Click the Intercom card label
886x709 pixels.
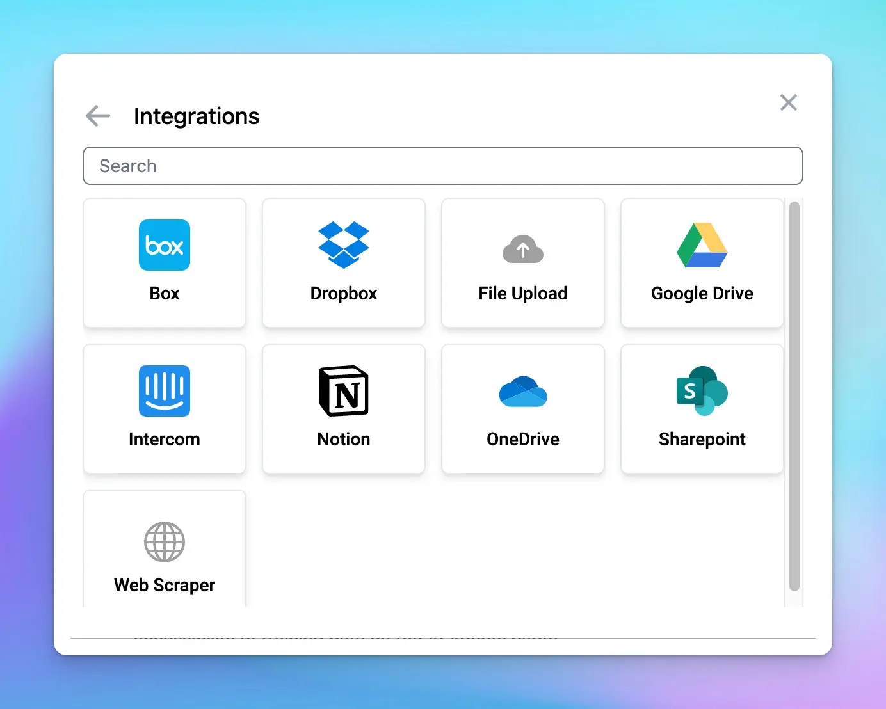point(165,439)
